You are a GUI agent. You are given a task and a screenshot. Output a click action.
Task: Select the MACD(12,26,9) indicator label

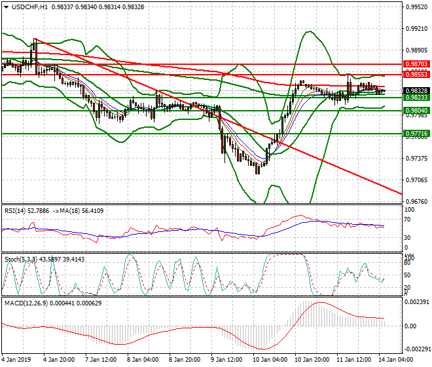click(x=26, y=303)
